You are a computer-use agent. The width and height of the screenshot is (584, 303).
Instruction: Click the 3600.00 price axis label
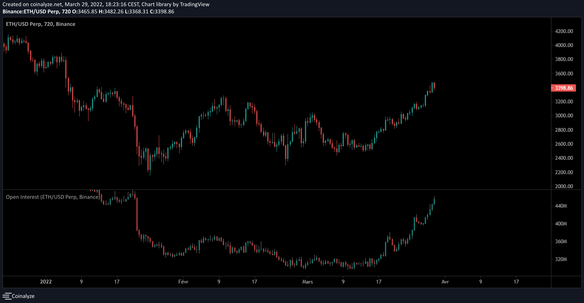(564, 74)
